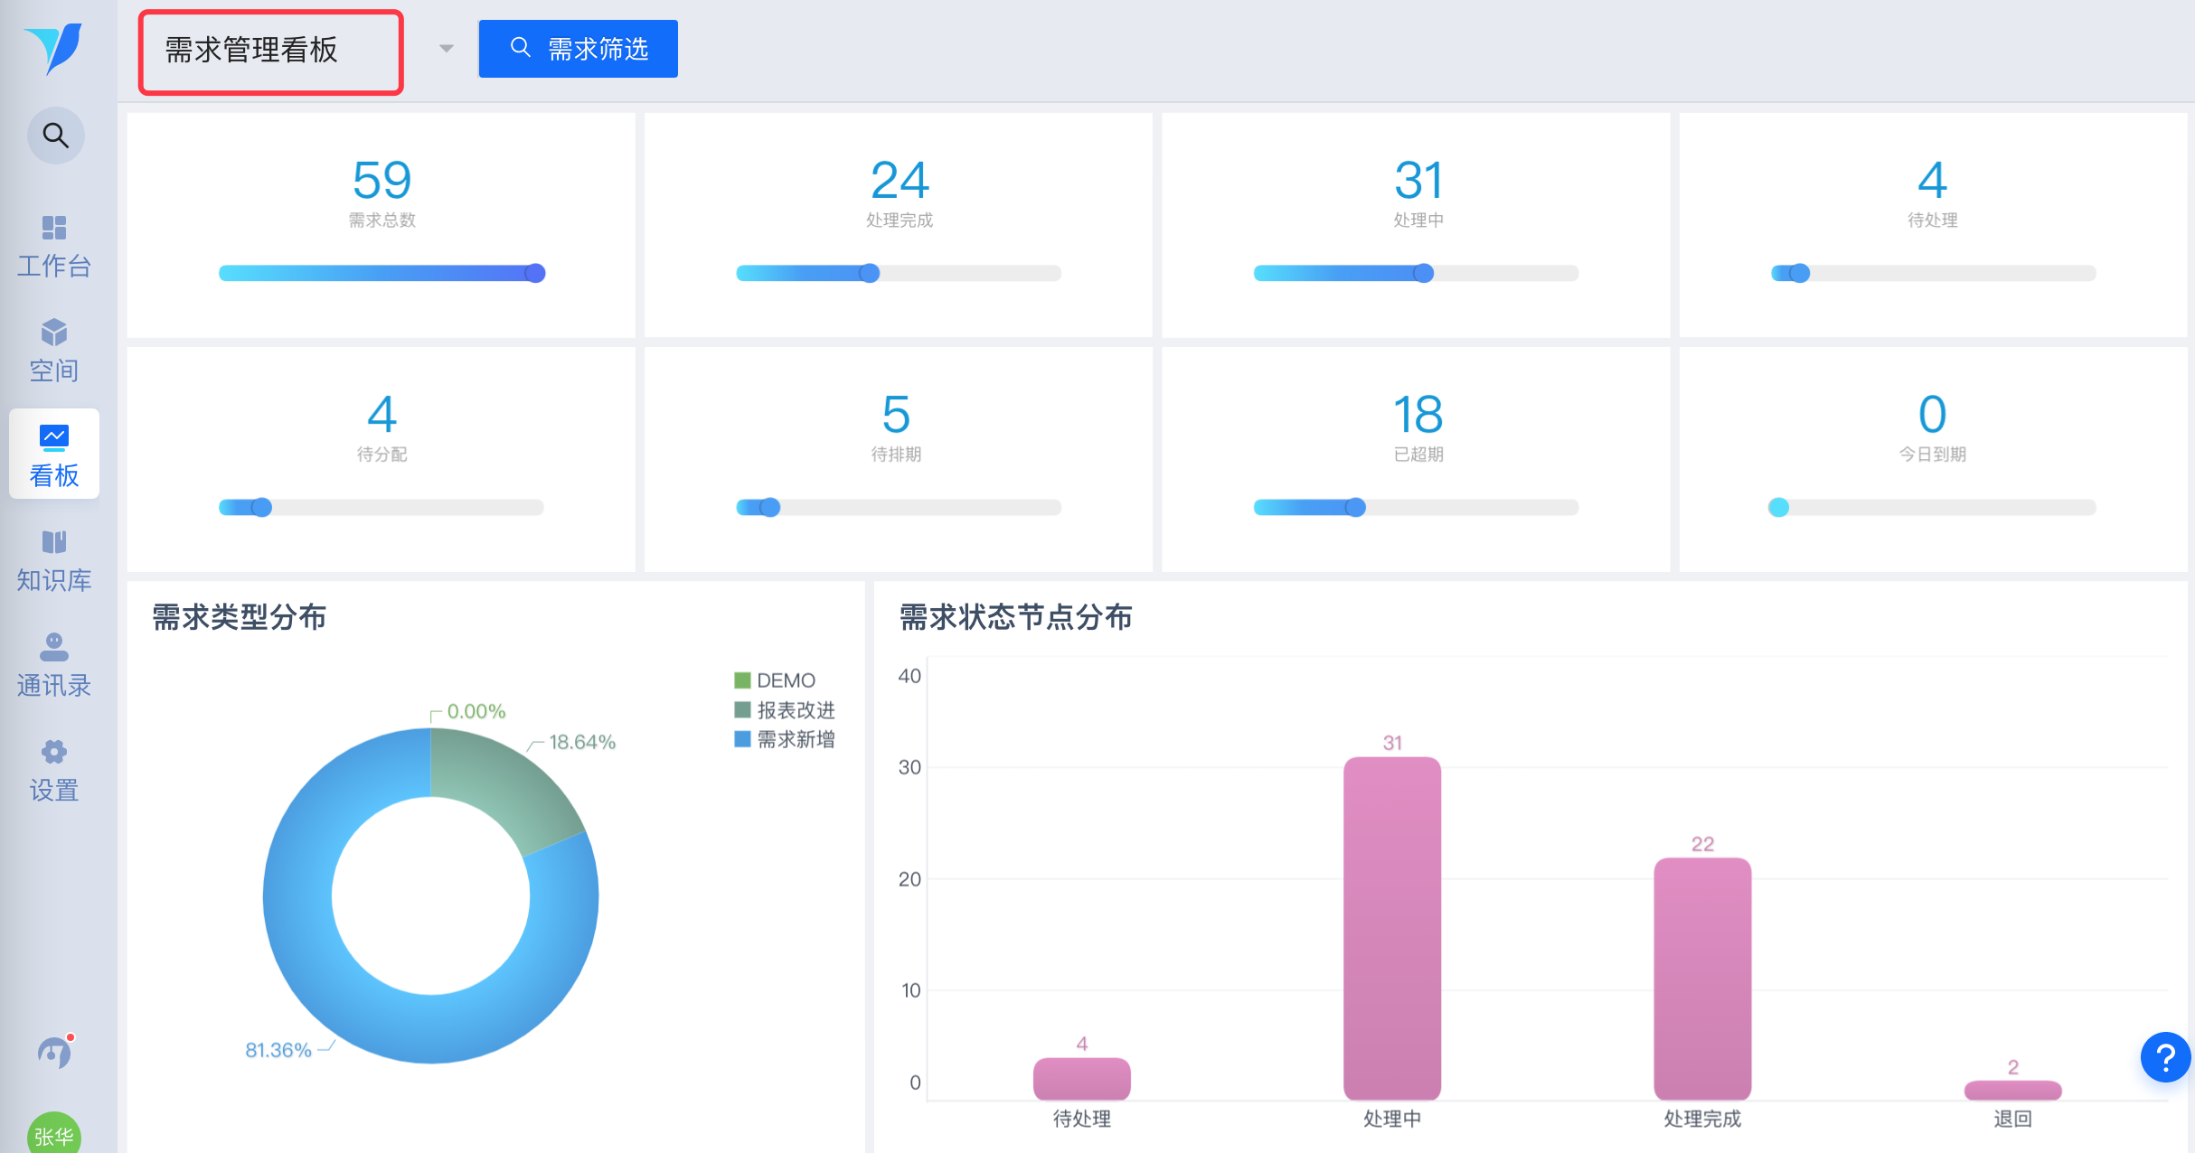This screenshot has height=1153, width=2195.
Task: Go to the 工作台 workbench
Action: 54,246
